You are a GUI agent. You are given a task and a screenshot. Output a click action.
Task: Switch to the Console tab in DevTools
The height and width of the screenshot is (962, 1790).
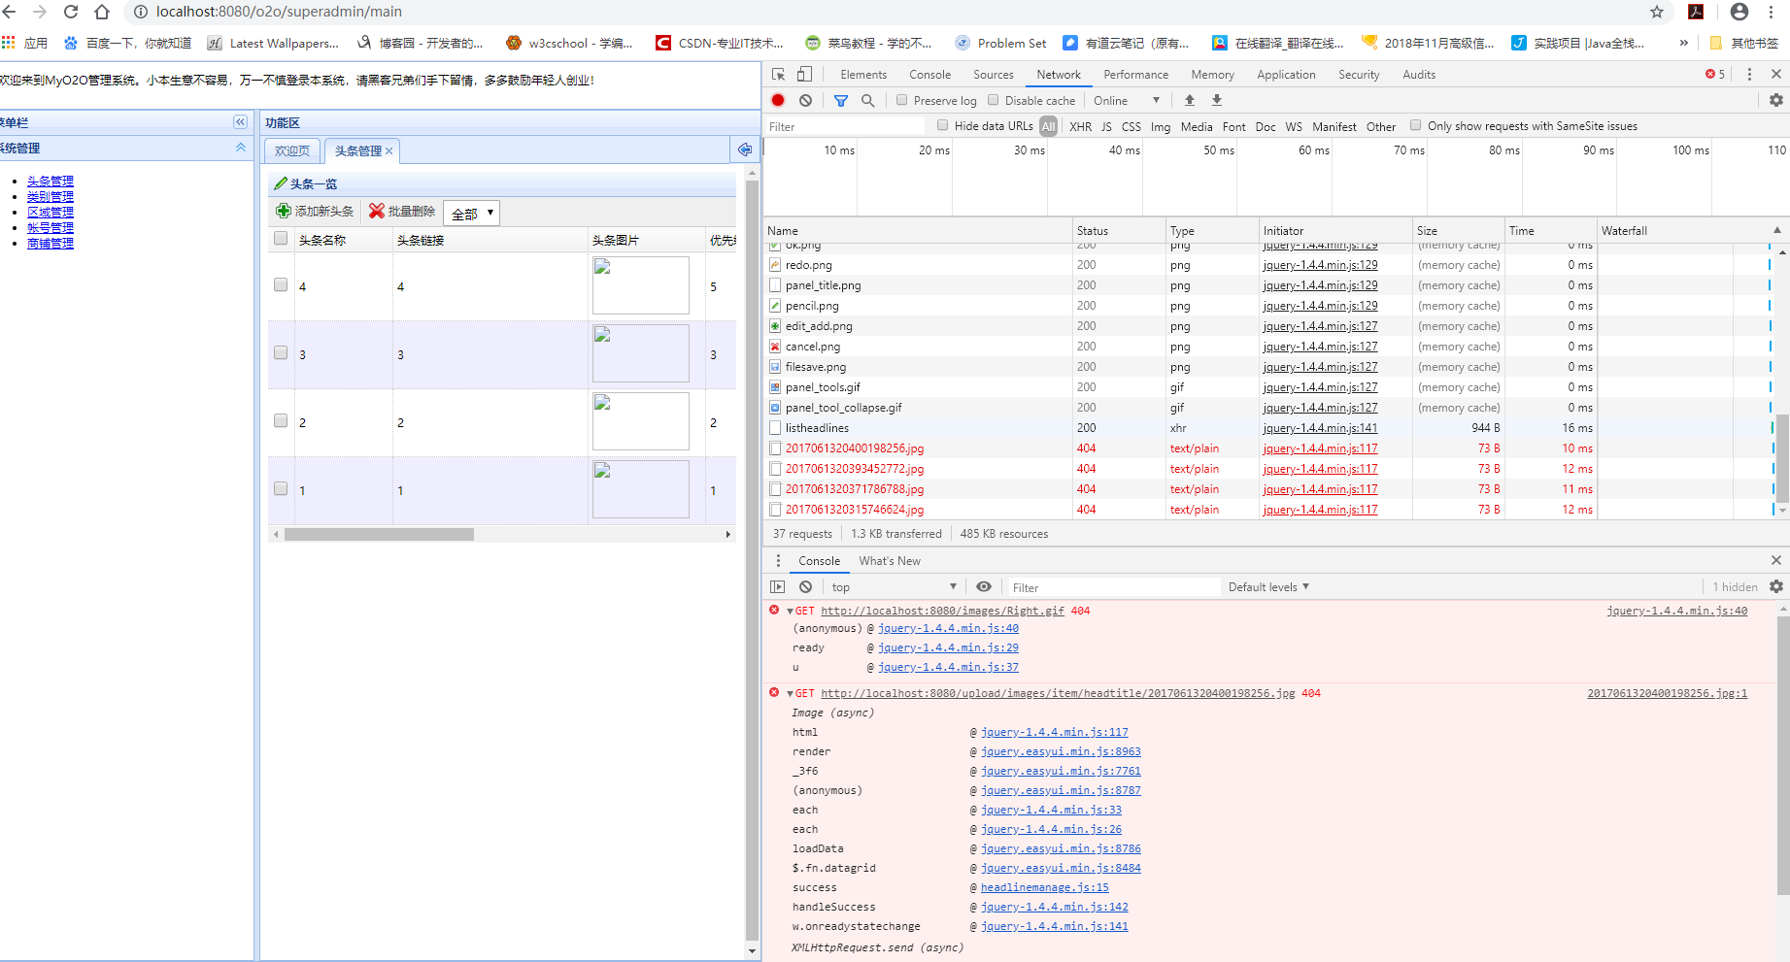click(929, 74)
